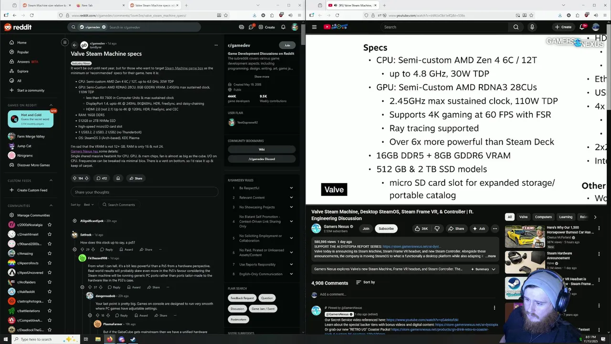Share the Reddit post
The image size is (611, 344).
(136, 178)
